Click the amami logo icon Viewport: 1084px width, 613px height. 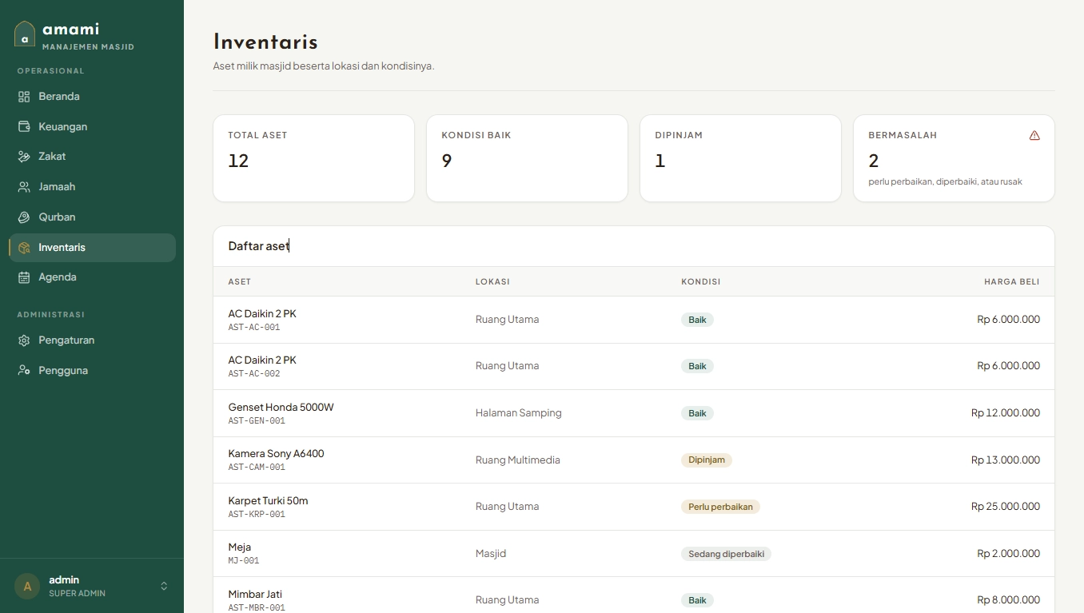coord(25,34)
